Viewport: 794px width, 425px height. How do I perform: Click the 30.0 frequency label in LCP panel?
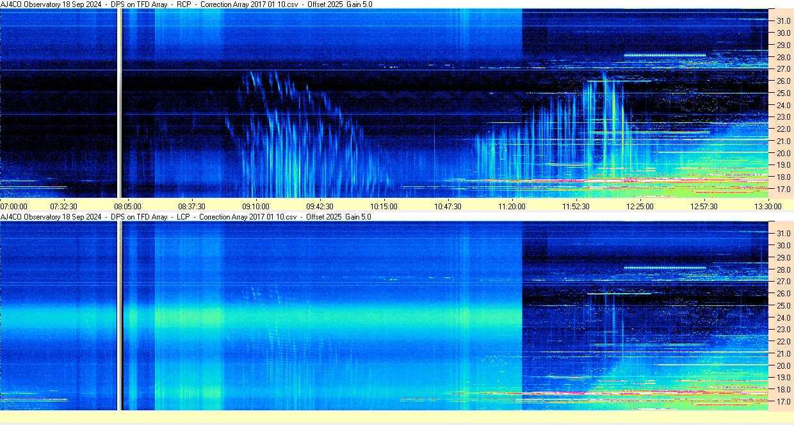point(783,245)
